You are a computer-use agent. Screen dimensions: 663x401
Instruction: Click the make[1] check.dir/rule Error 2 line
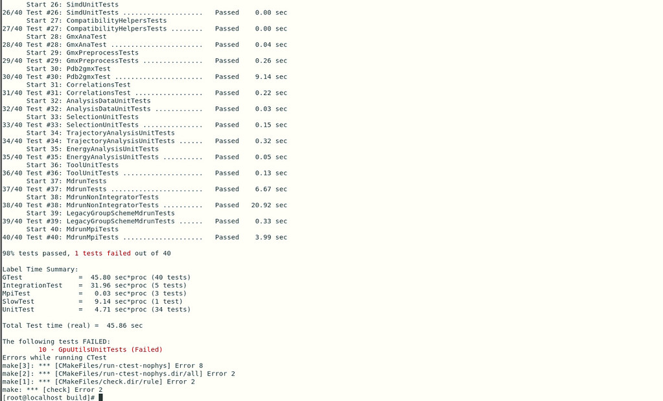pyautogui.click(x=99, y=382)
